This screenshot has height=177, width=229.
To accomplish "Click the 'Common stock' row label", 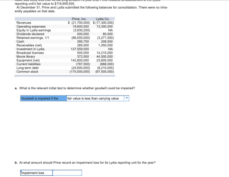I will pyautogui.click(x=27, y=72).
